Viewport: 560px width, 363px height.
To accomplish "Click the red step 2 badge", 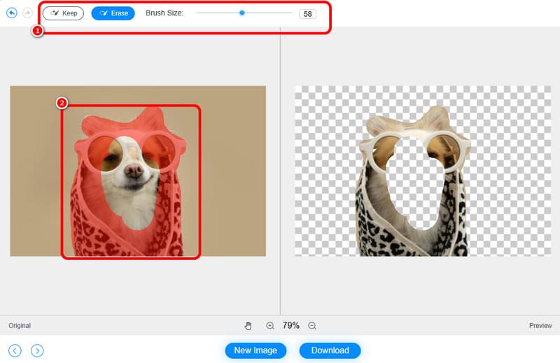I will 62,103.
